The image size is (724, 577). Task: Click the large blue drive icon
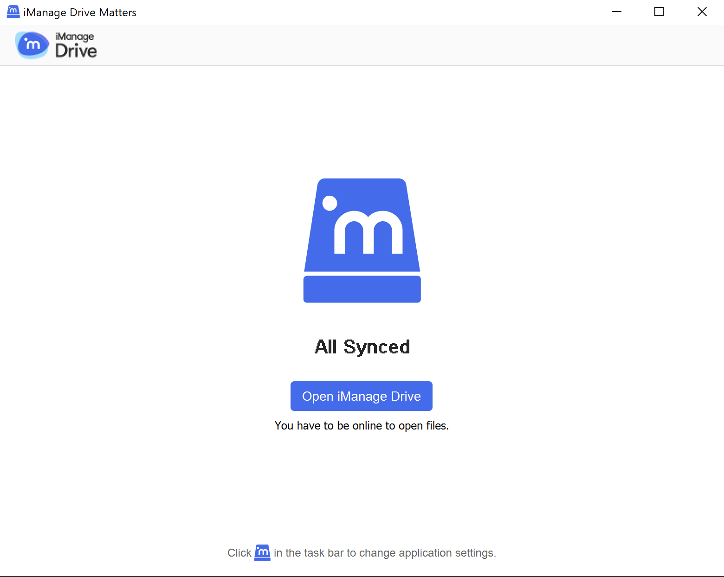tap(362, 240)
